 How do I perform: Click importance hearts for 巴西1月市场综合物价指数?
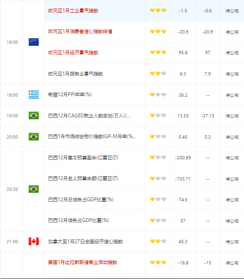pyautogui.click(x=158, y=137)
